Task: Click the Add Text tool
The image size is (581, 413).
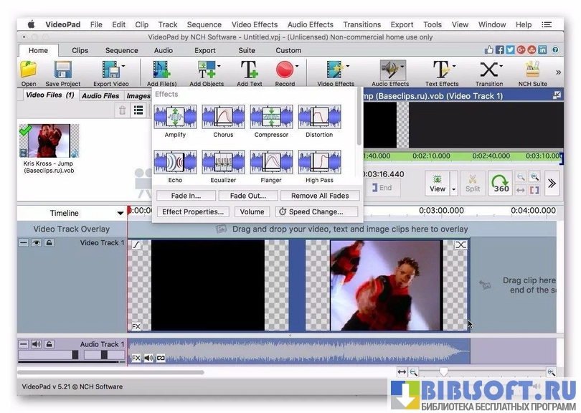Action: coord(249,70)
